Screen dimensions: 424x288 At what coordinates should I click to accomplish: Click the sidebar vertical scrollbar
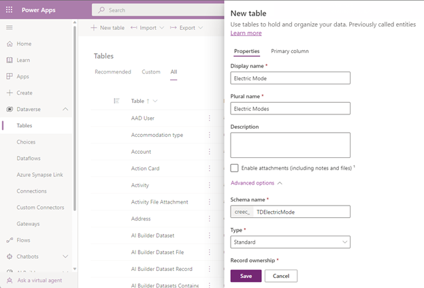click(75, 118)
